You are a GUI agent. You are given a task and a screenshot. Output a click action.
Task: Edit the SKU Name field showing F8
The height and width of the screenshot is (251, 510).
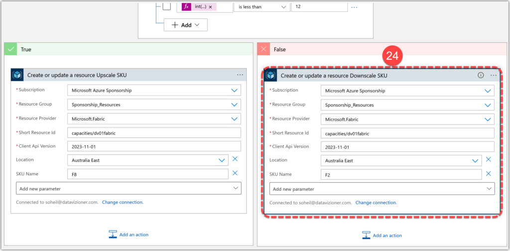click(148, 174)
